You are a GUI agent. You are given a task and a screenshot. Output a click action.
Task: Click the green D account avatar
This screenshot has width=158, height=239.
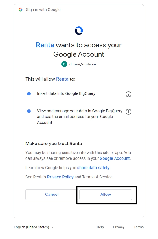(64, 64)
